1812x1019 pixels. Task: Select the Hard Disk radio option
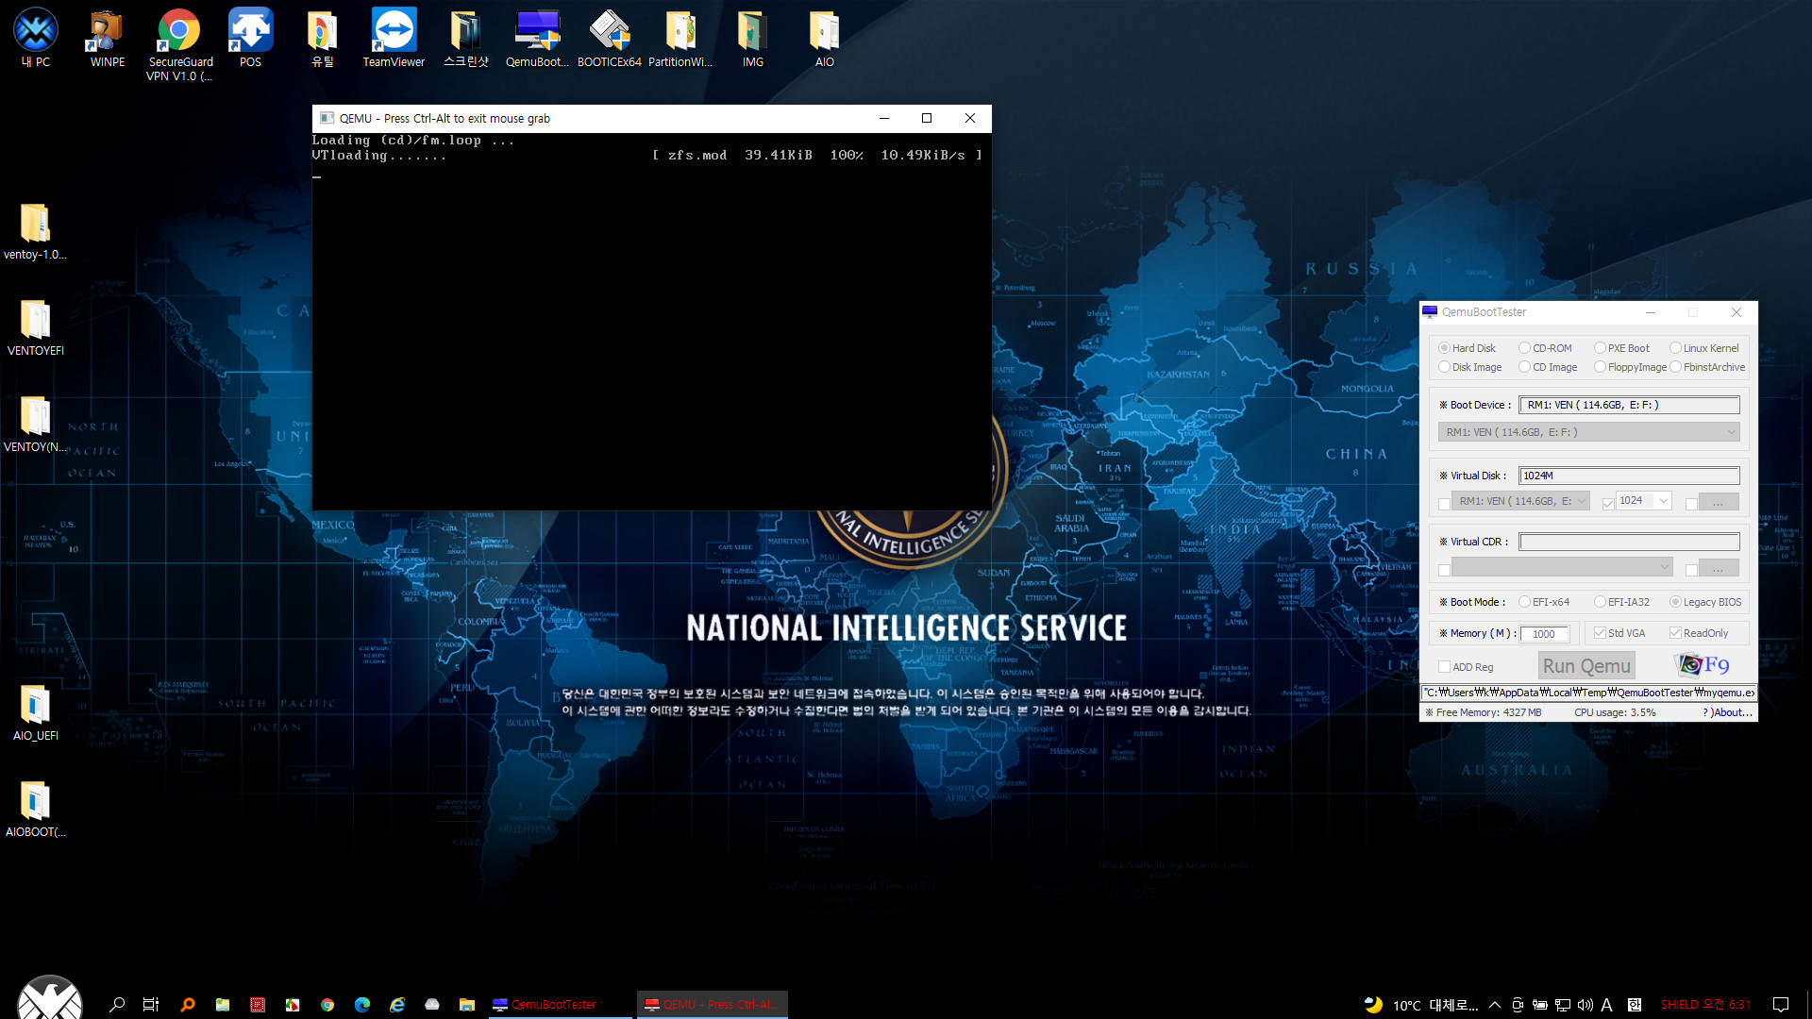1468,348
